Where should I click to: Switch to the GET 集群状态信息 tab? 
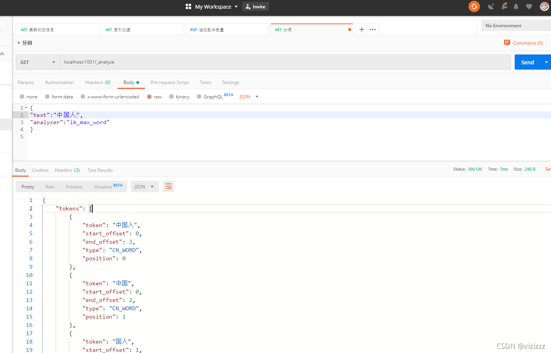click(58, 30)
